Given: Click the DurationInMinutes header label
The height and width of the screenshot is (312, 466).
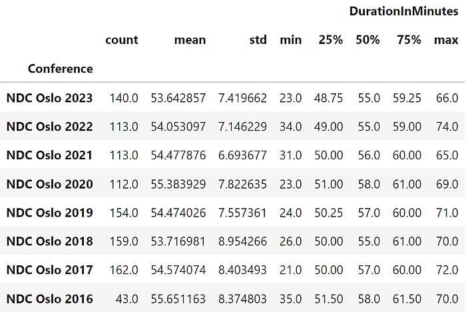Looking at the screenshot, I should click(x=403, y=11).
